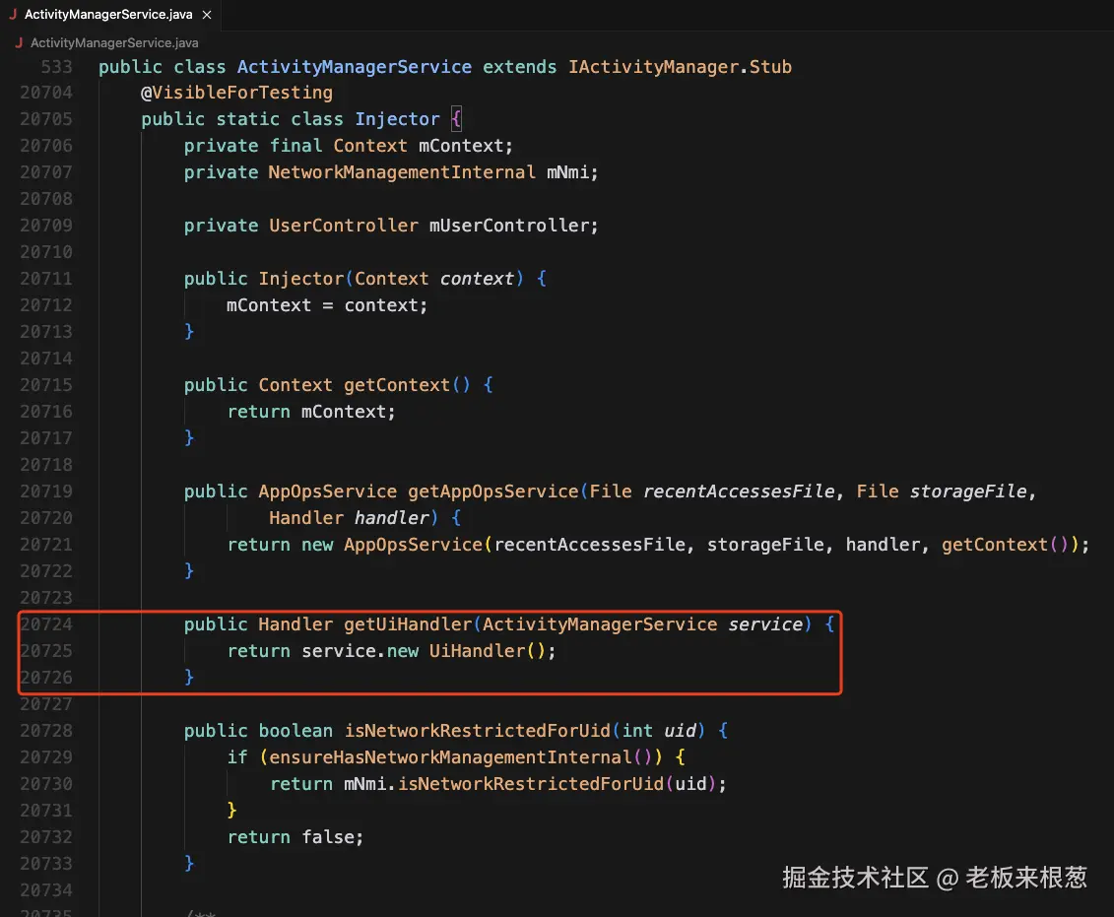
Task: Click line number 20728 in gutter
Action: (46, 731)
